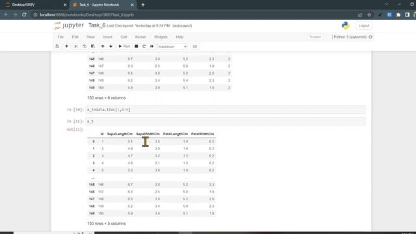Open the Help menu

pos(179,37)
